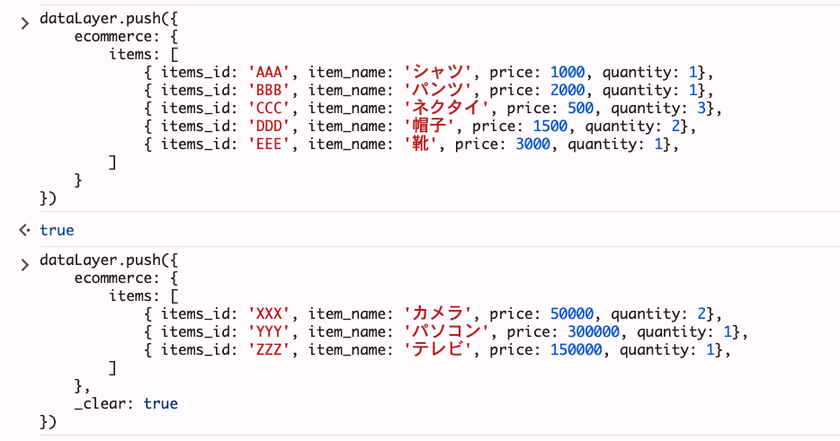Click the 'XXX' items_id string
Screen dimensions: 840x441
[269, 313]
